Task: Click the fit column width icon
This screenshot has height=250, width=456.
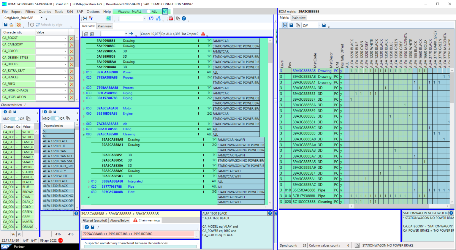Action: click(x=285, y=25)
